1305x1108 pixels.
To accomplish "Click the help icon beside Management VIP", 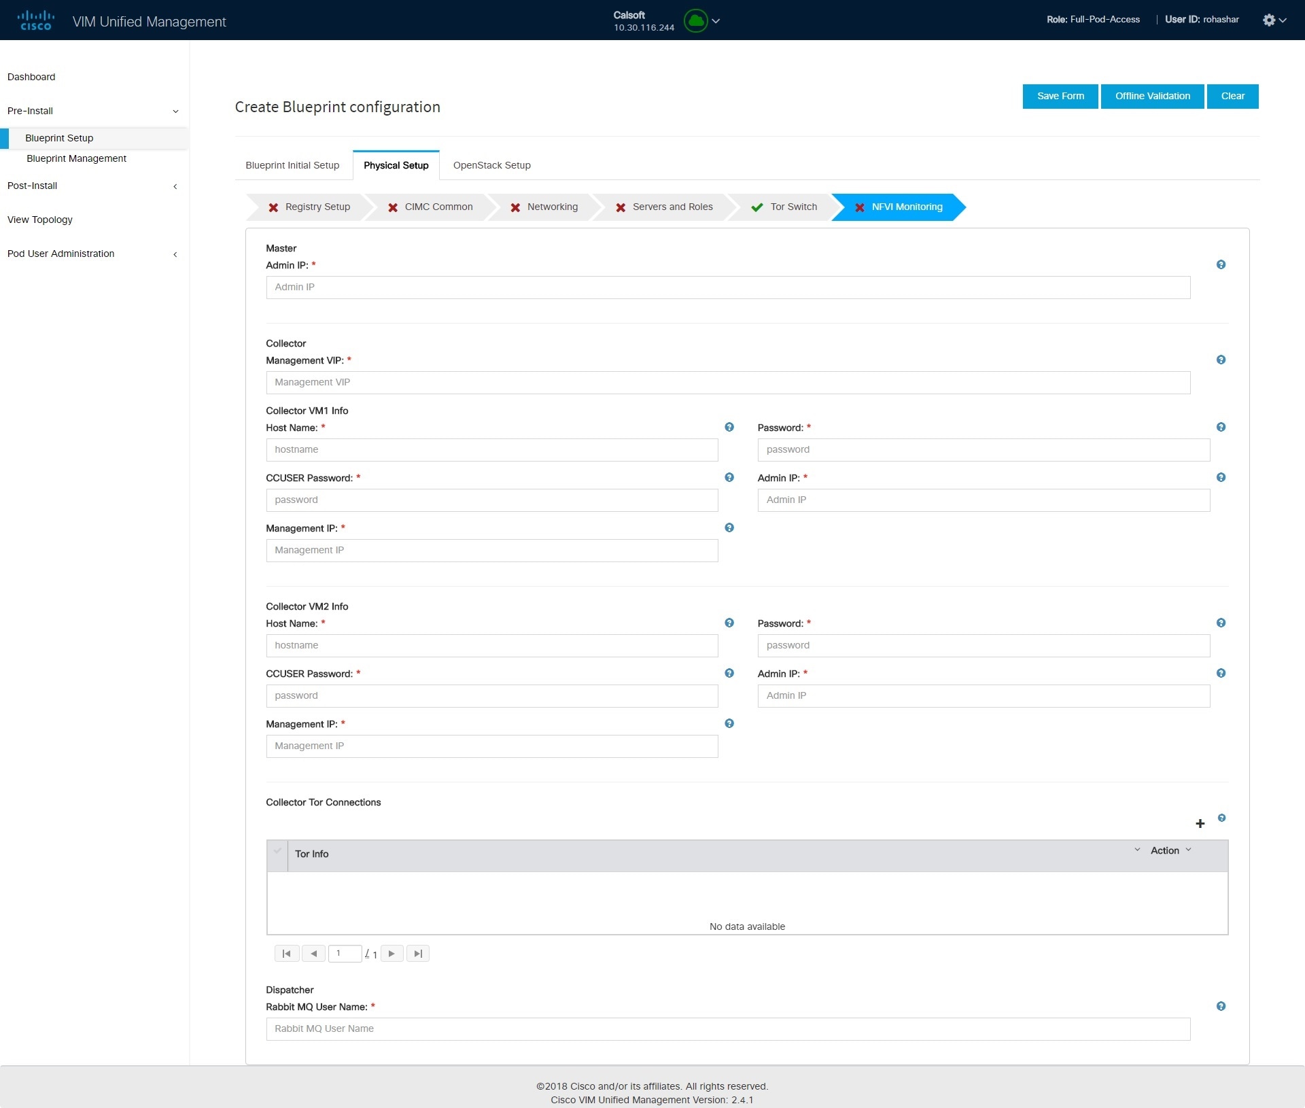I will (1220, 360).
